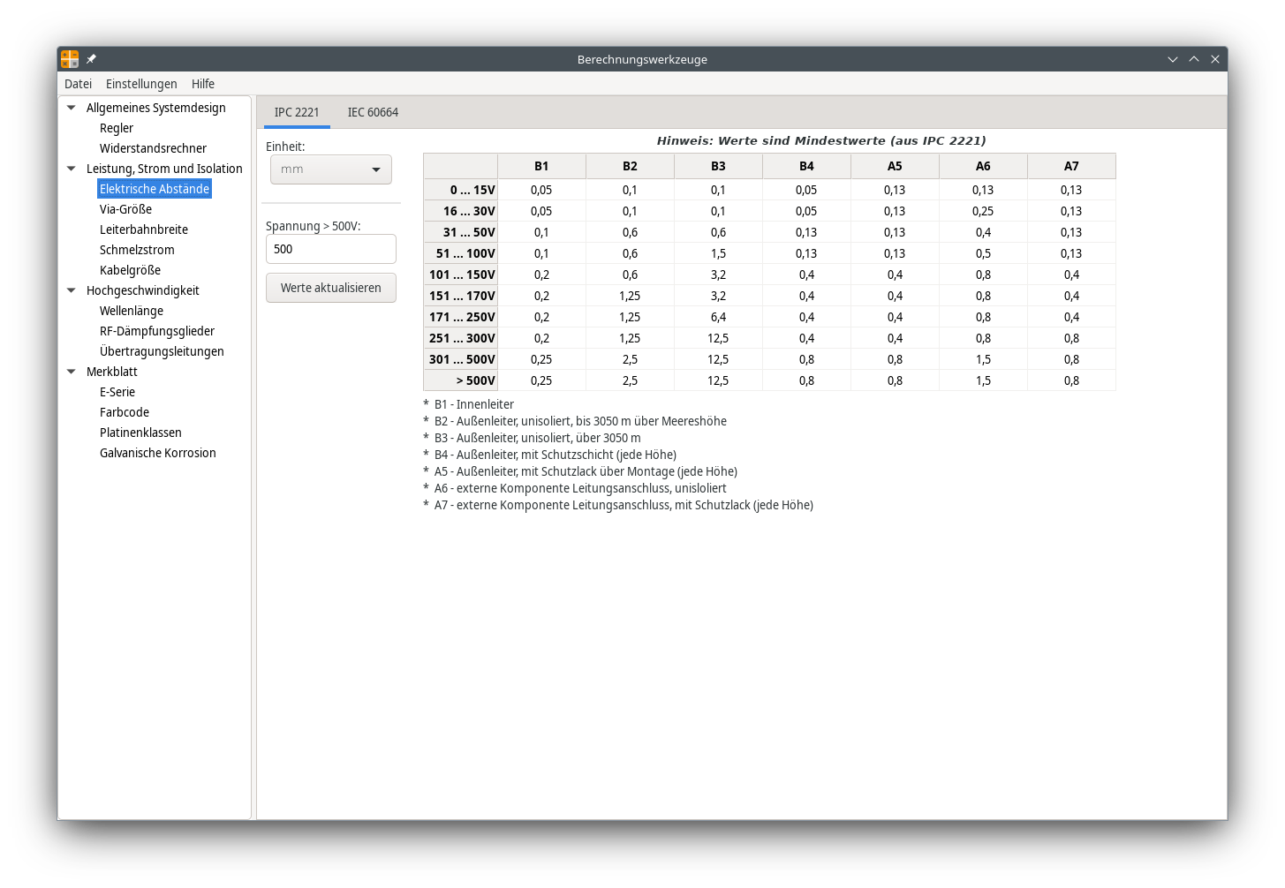Open the Einheit unit dropdown
The height and width of the screenshot is (888, 1285).
click(331, 169)
